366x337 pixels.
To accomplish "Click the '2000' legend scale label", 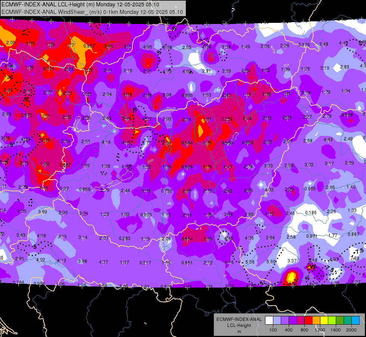I will (351, 330).
